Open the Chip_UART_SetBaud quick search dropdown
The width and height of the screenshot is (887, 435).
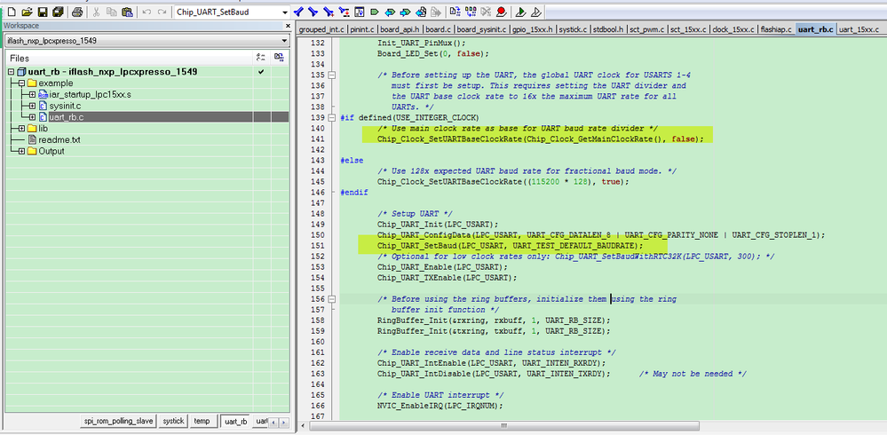pyautogui.click(x=284, y=12)
